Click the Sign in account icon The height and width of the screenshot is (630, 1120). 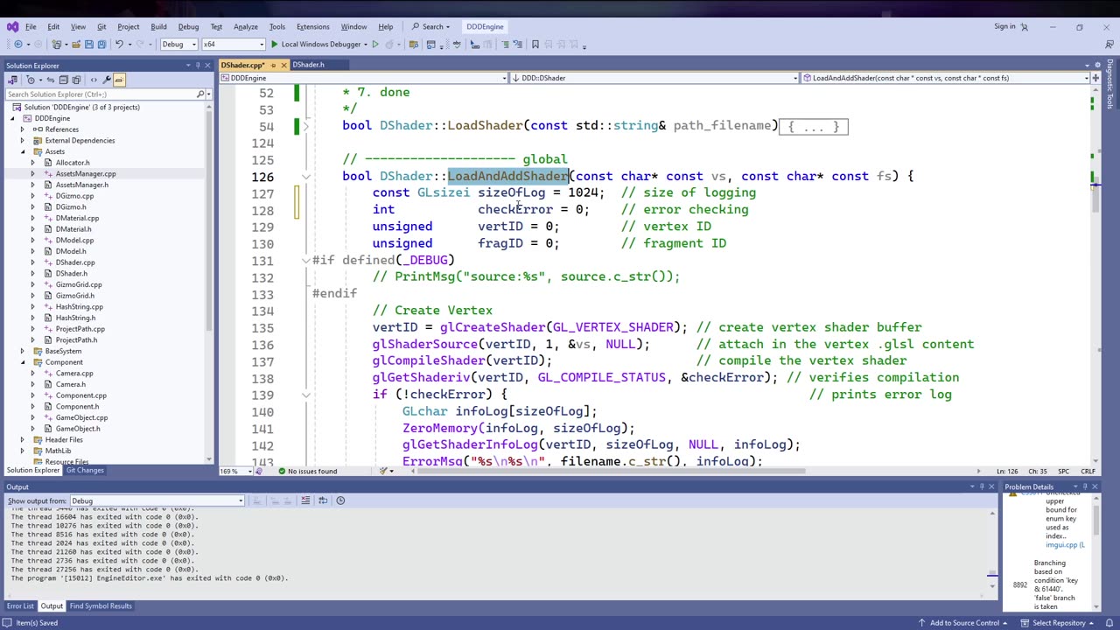1025,26
